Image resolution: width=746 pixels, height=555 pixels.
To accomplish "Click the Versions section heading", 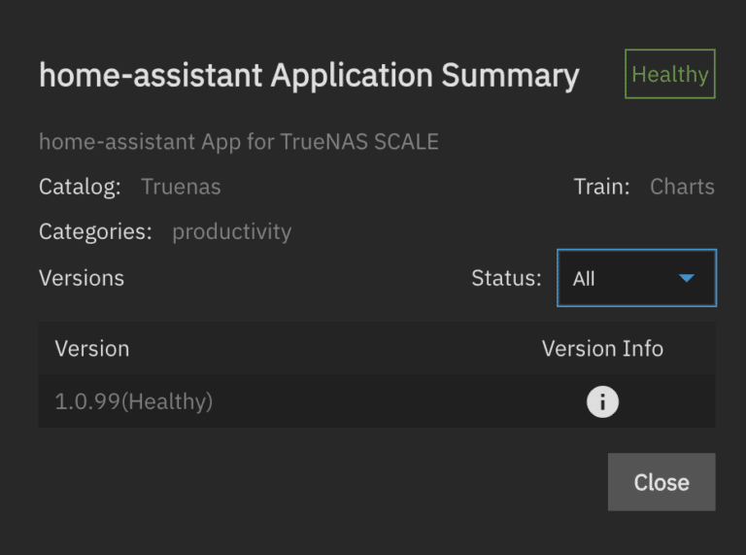I will pos(82,278).
